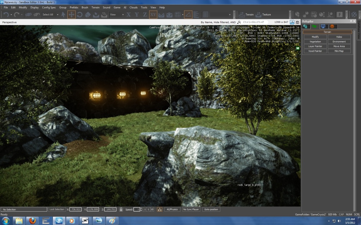The height and width of the screenshot is (225, 361).
Task: Click the Select object arrow tool
Action: (x=63, y=14)
